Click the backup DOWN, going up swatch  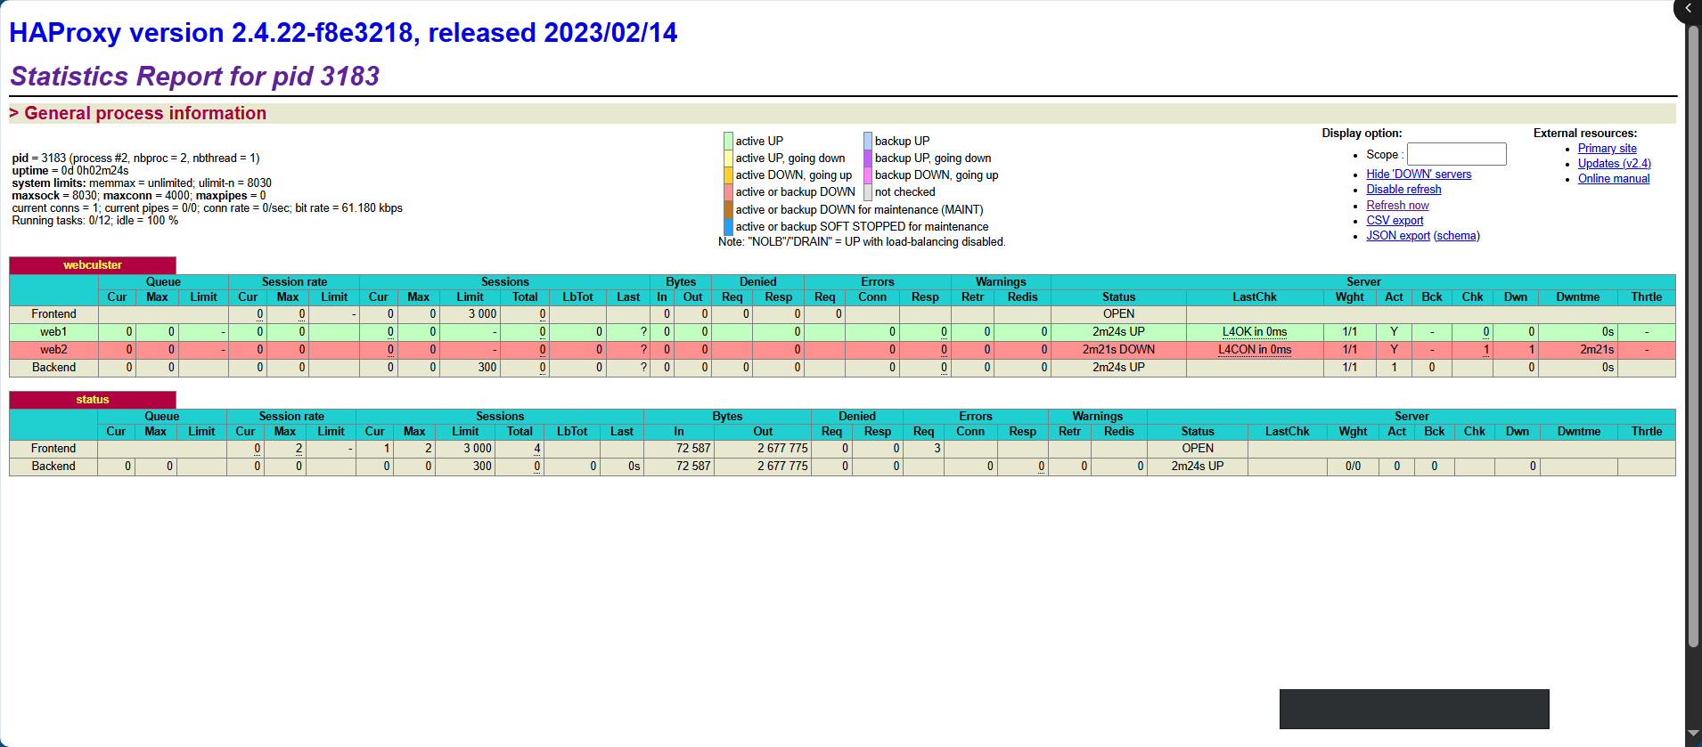pos(868,175)
